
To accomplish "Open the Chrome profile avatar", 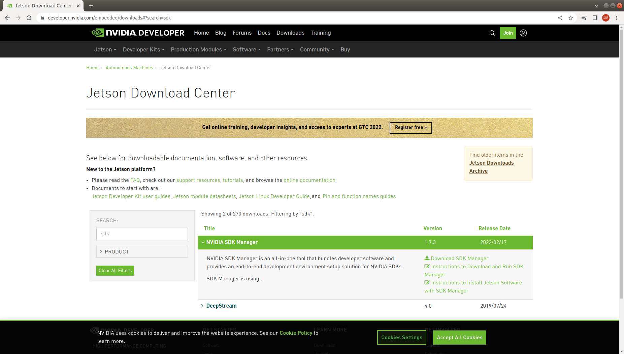I will click(x=606, y=18).
